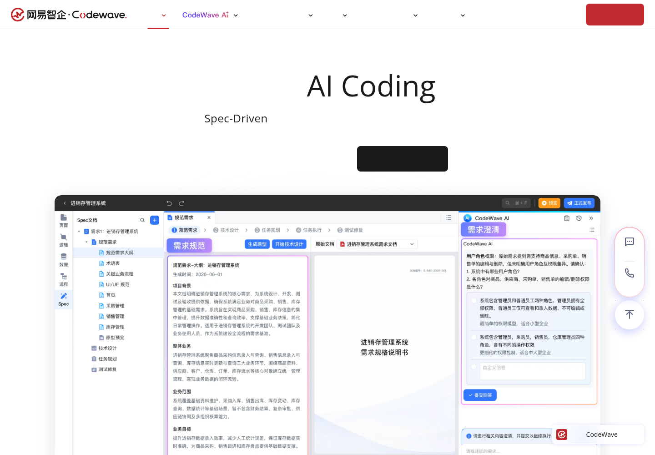Screen dimensions: 655x455
Task: Click the phone contact icon
Action: 630,273
